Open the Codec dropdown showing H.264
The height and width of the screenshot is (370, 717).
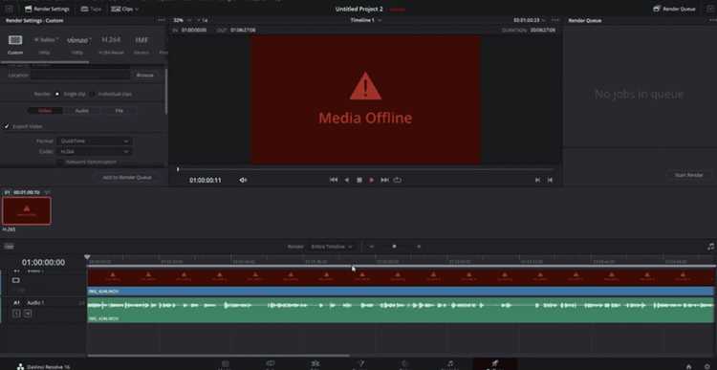(x=95, y=151)
